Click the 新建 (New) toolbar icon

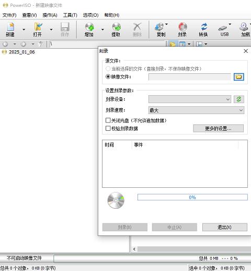[x=10, y=29]
